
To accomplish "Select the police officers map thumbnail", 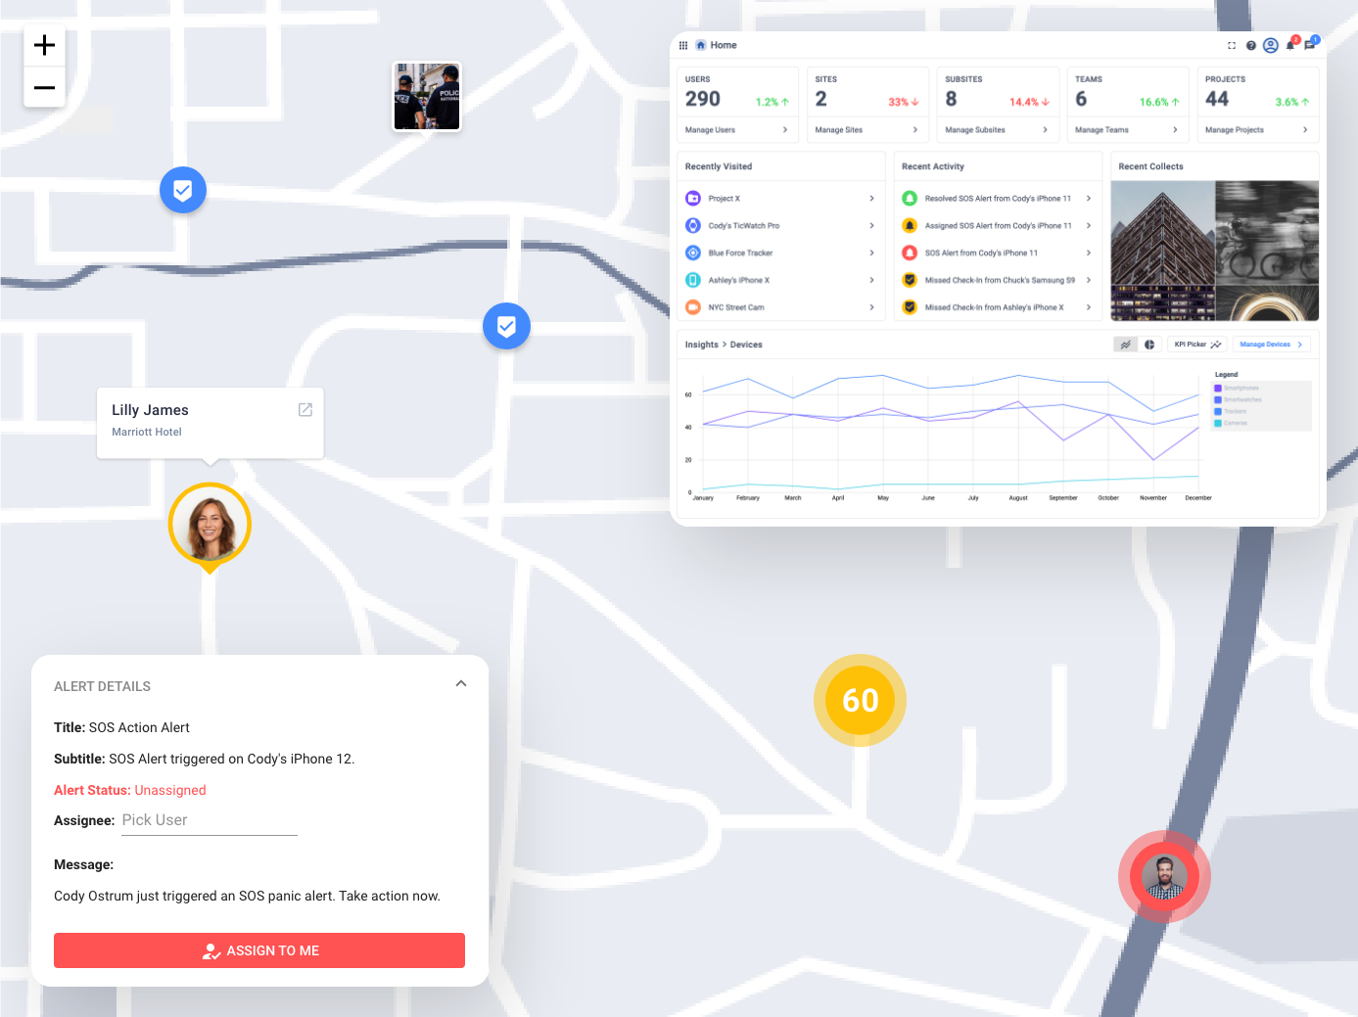I will (427, 97).
